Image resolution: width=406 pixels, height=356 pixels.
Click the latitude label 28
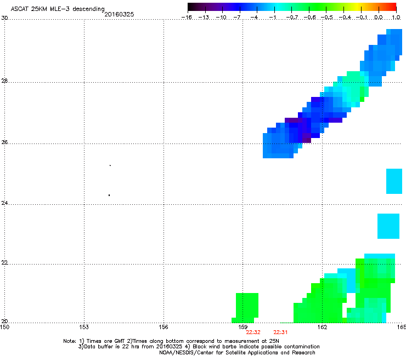[x=4, y=81]
